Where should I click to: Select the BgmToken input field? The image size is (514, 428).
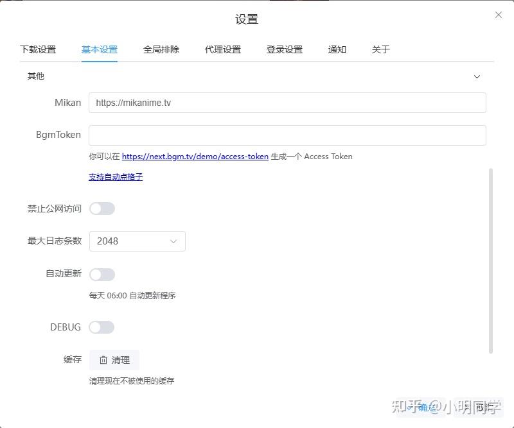point(287,135)
